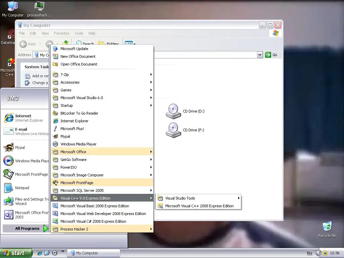
Task: Expand the Quick Launch overflow chevron
Action: click(63, 251)
